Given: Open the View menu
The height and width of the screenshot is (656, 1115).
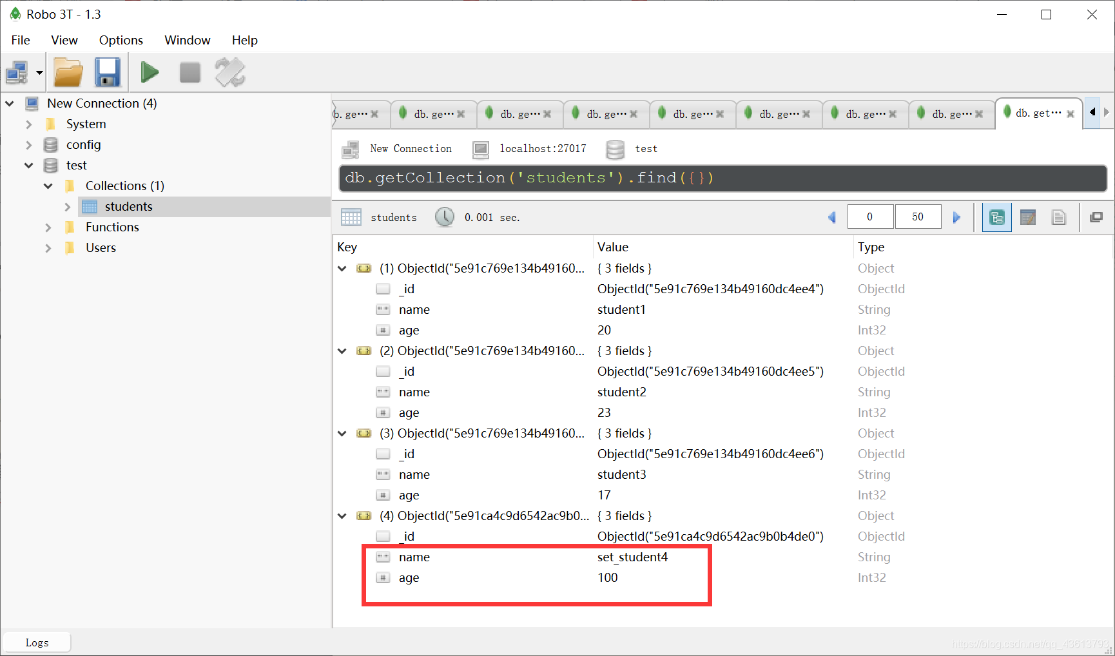Looking at the screenshot, I should coord(64,40).
